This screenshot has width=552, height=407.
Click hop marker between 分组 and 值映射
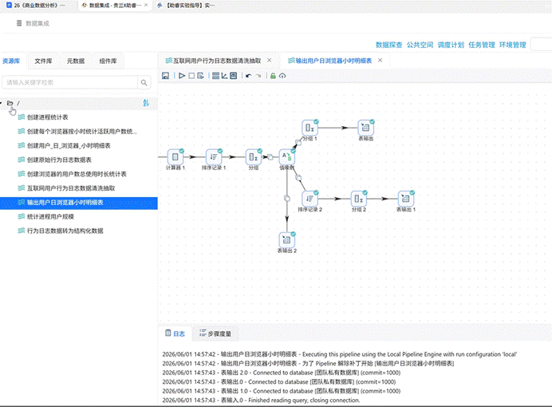pyautogui.click(x=270, y=157)
